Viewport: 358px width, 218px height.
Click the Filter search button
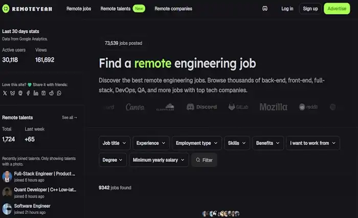(x=204, y=160)
